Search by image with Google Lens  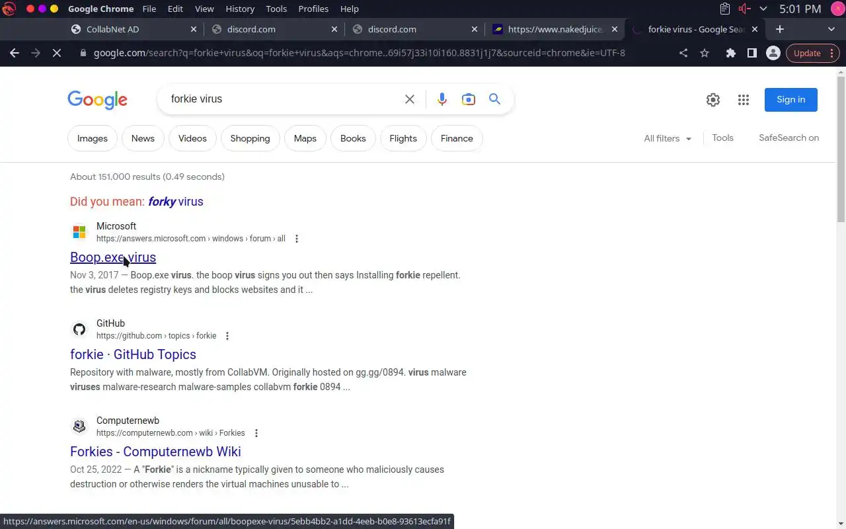pos(469,99)
